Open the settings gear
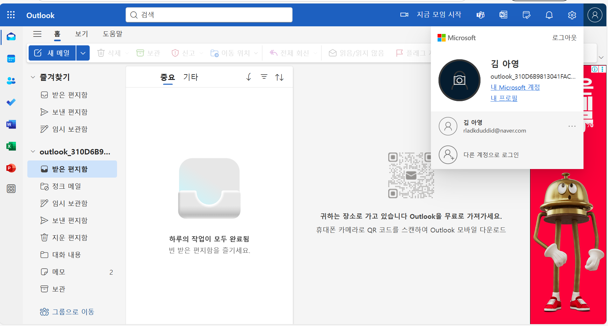The image size is (608, 326). [x=572, y=15]
